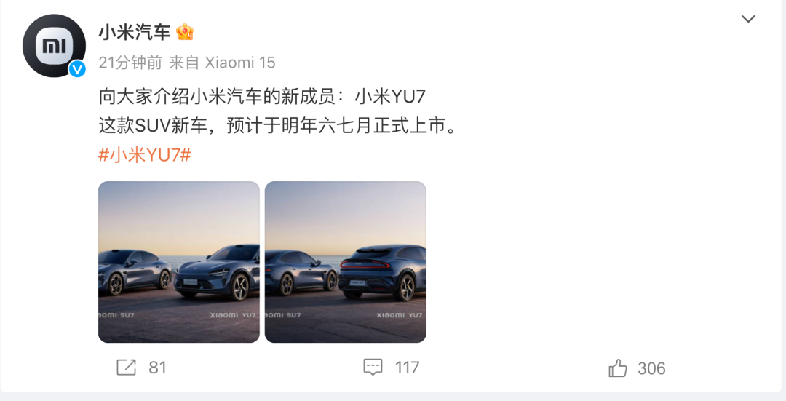Click the 21分钟前 post timestamp
Image resolution: width=786 pixels, height=401 pixels.
coord(130,63)
